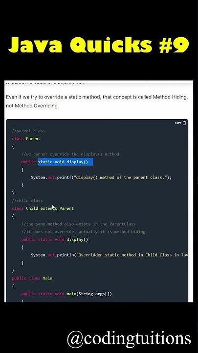Click the //the same method also exists comment
The height and width of the screenshot is (353, 198).
pos(78,224)
